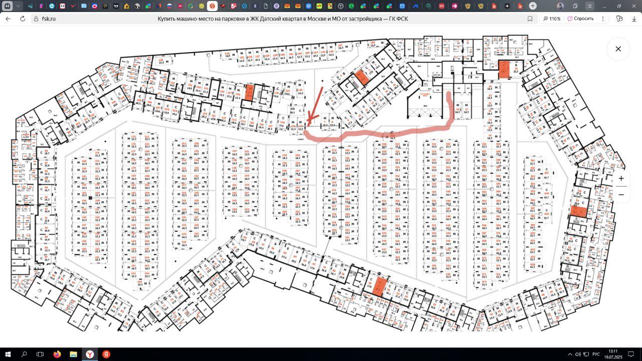642x361 pixels.
Task: Go back to the previous page
Action: pyautogui.click(x=8, y=19)
